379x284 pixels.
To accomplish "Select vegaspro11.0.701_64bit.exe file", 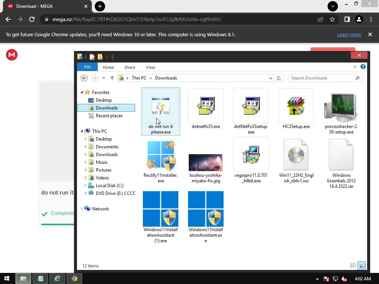I will click(x=251, y=160).
